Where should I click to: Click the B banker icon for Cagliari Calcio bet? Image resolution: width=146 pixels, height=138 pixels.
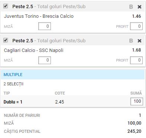131,41
